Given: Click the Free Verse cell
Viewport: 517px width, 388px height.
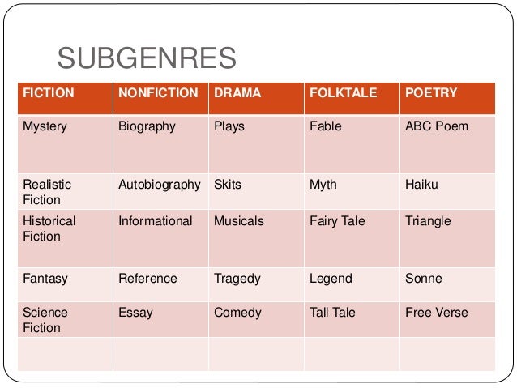Looking at the screenshot, I should point(436,313).
